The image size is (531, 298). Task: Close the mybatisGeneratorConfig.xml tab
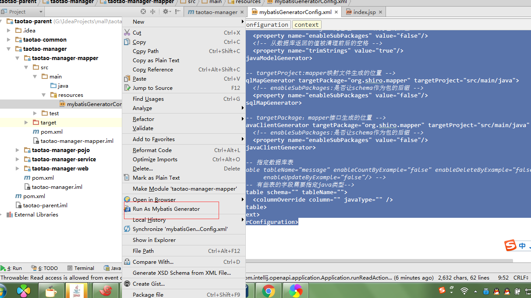[336, 12]
